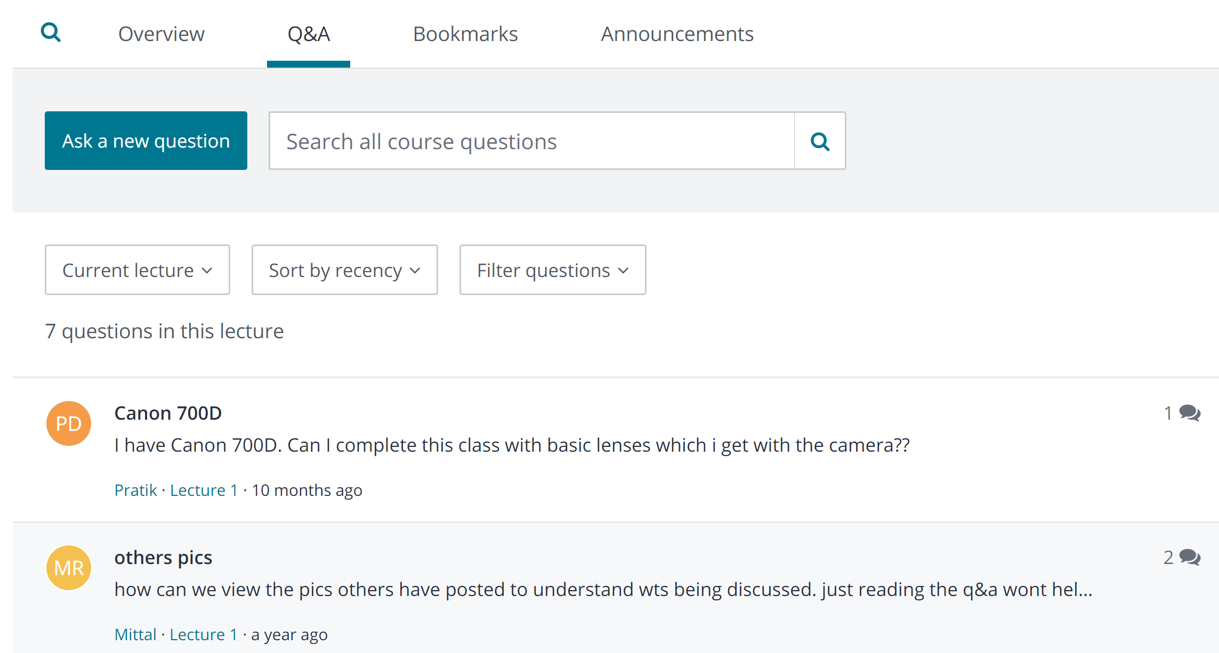Click reply count 2 on others pics
This screenshot has width=1219, height=653.
[x=1168, y=557]
